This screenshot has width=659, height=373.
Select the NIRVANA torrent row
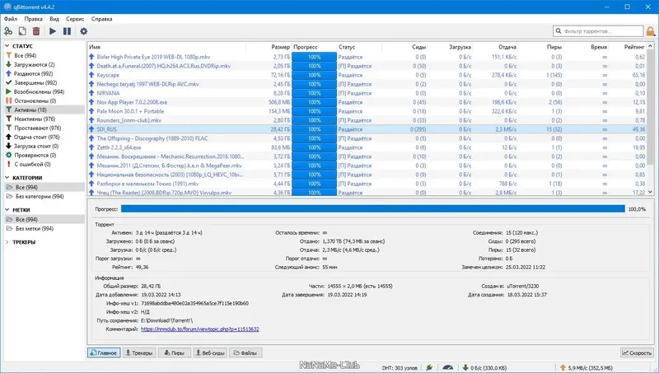[367, 93]
